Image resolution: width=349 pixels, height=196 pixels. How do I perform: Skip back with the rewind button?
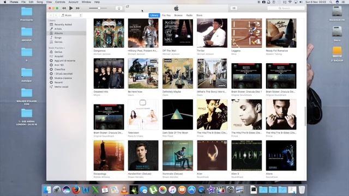[x=64, y=8]
